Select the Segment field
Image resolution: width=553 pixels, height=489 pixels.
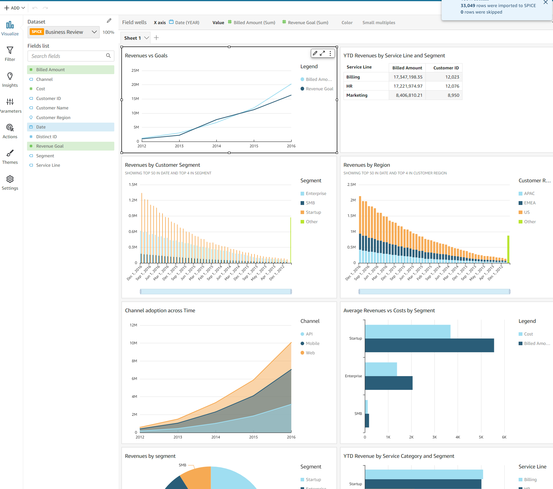[x=71, y=156]
